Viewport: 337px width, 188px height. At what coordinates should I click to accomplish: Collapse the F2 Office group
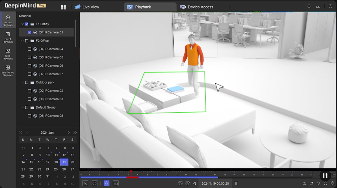pyautogui.click(x=23, y=41)
